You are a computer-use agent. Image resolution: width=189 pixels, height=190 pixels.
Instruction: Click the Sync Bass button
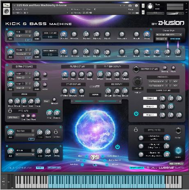click(175, 39)
